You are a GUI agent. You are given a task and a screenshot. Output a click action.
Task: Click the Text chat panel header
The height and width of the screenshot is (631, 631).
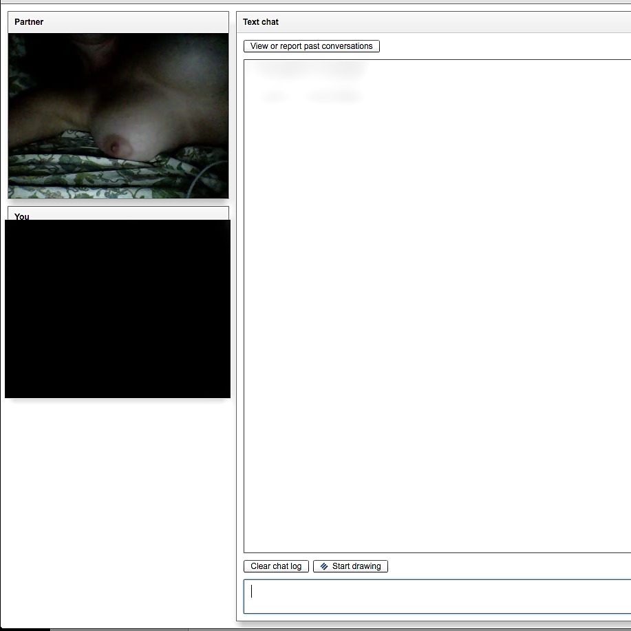click(x=434, y=22)
